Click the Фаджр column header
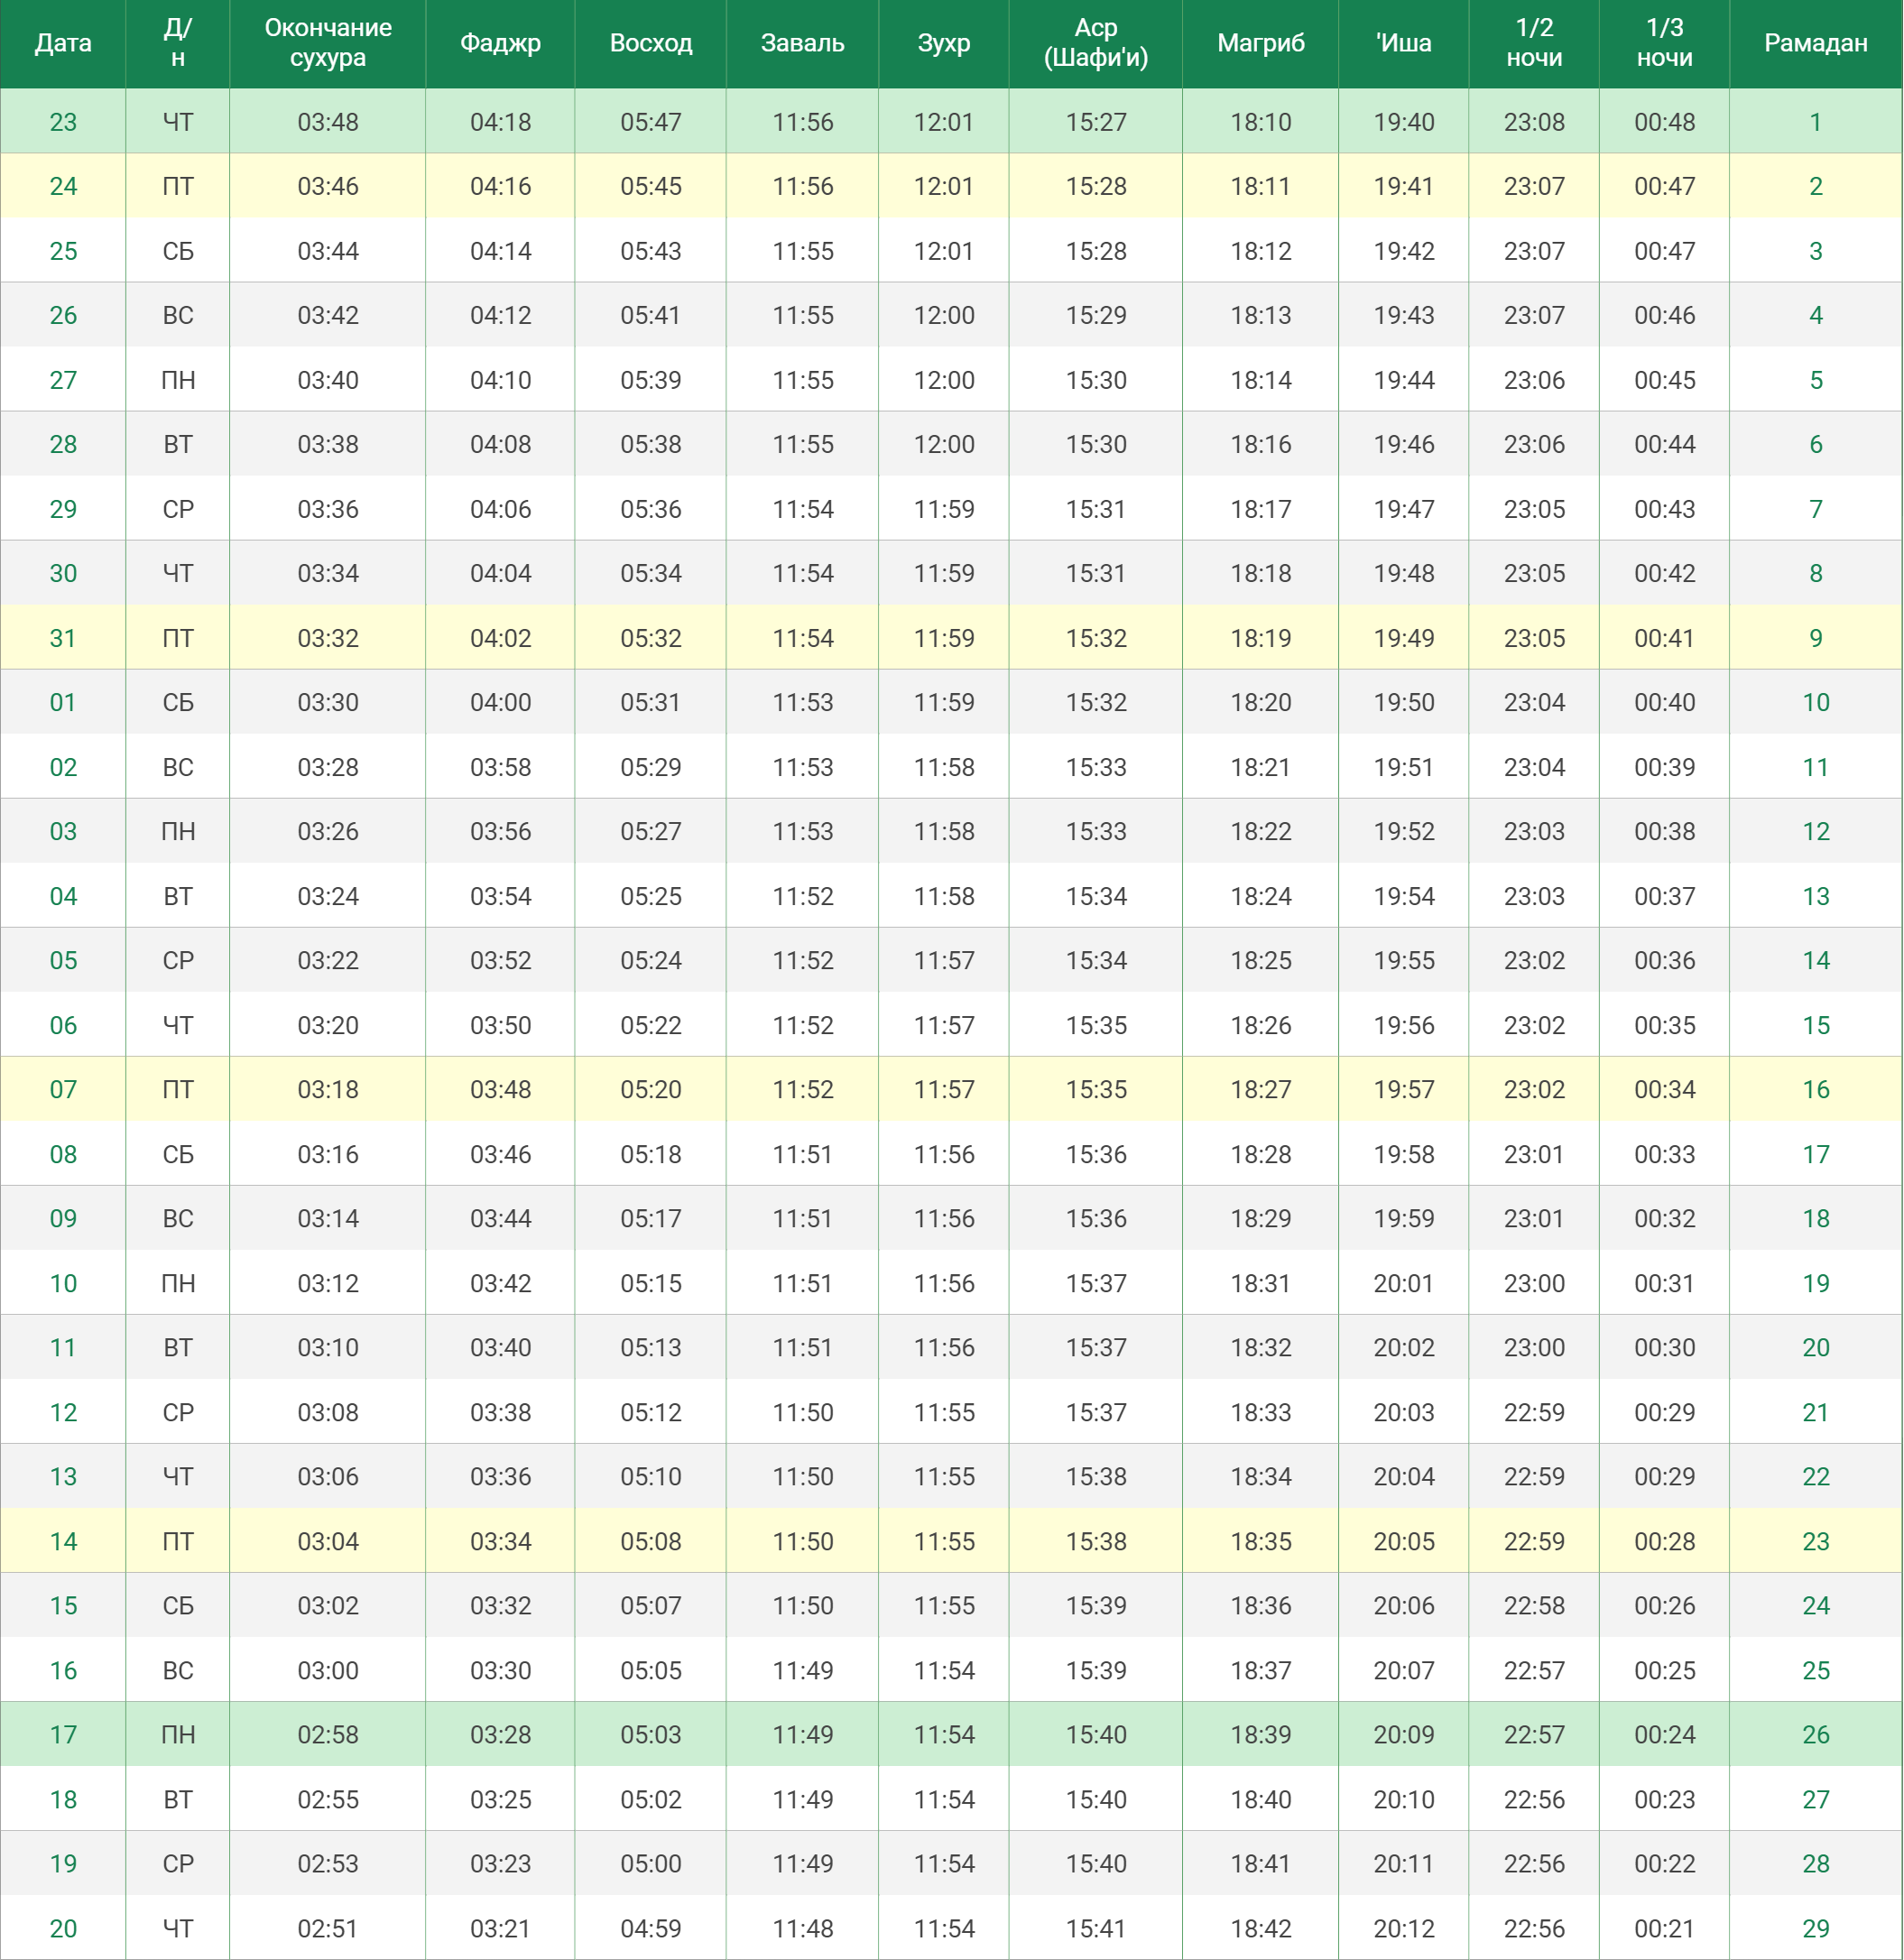Screen dimensions: 1904x1960 tap(500, 43)
